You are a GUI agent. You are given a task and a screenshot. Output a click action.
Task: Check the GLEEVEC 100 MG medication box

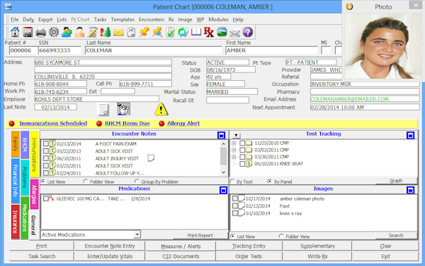coord(46,199)
